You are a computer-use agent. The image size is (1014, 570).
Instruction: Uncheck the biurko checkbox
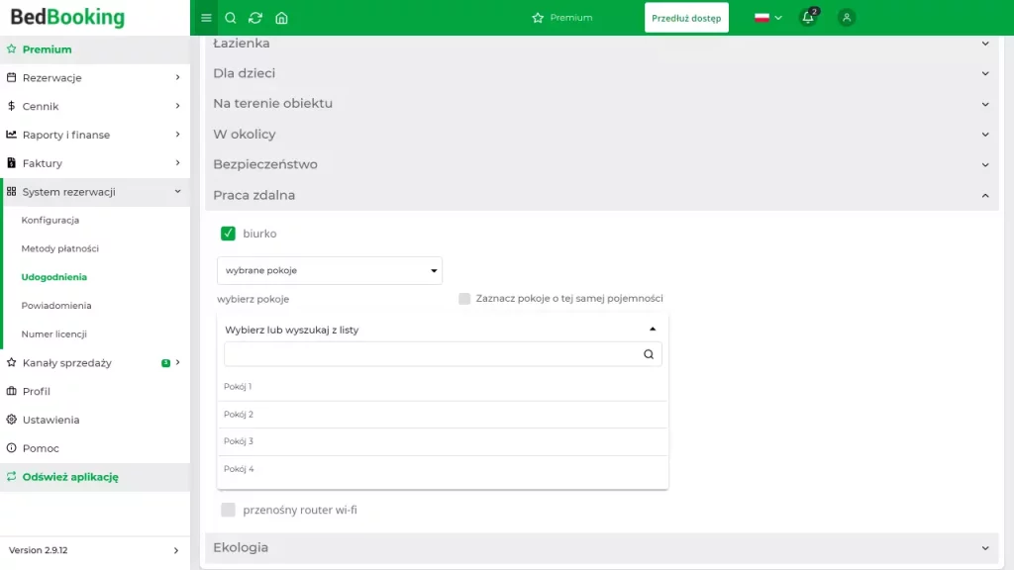coord(228,234)
